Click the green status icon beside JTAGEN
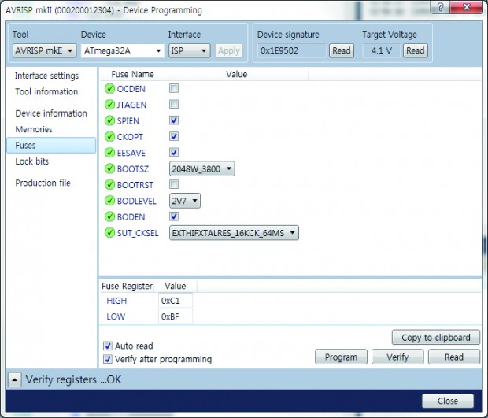 point(109,105)
